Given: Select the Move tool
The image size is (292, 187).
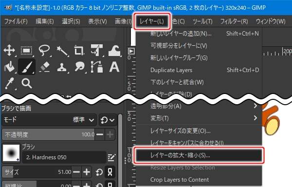Looking at the screenshot, I should (x=9, y=50).
